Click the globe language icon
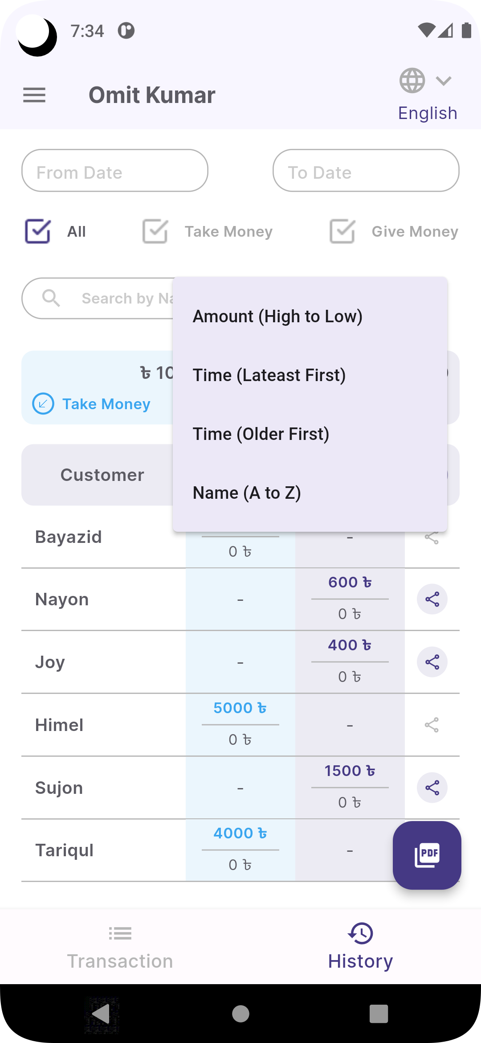 coord(412,81)
